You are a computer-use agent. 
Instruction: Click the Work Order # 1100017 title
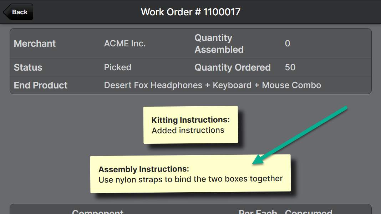190,12
